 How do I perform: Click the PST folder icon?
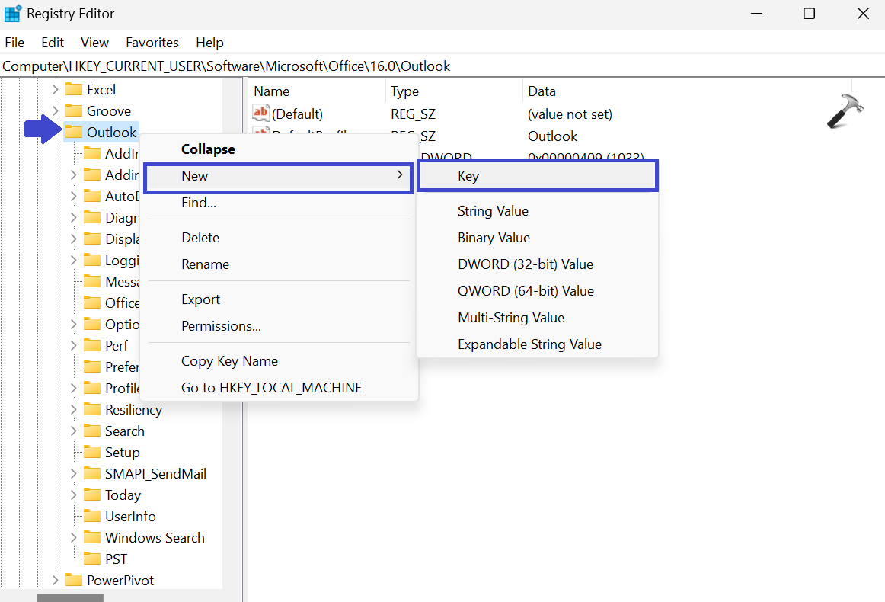[x=92, y=559]
